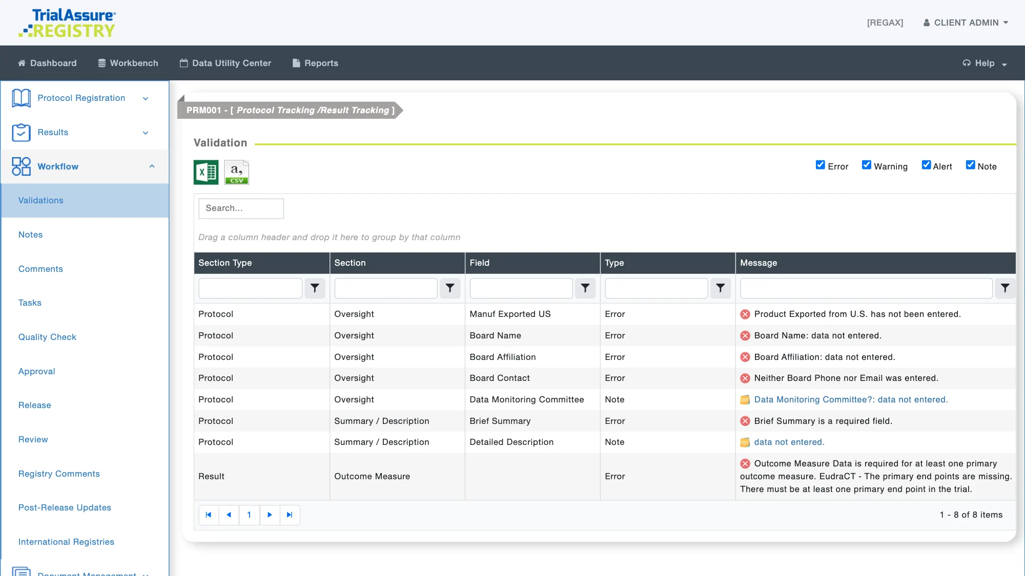Click the TrialAssure Registry logo
1025x576 pixels.
(67, 23)
